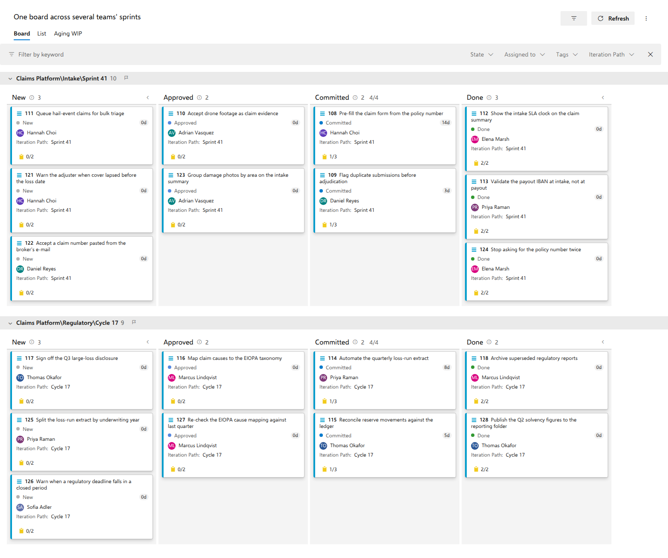Switch to the Aging WIP tab

(x=68, y=33)
